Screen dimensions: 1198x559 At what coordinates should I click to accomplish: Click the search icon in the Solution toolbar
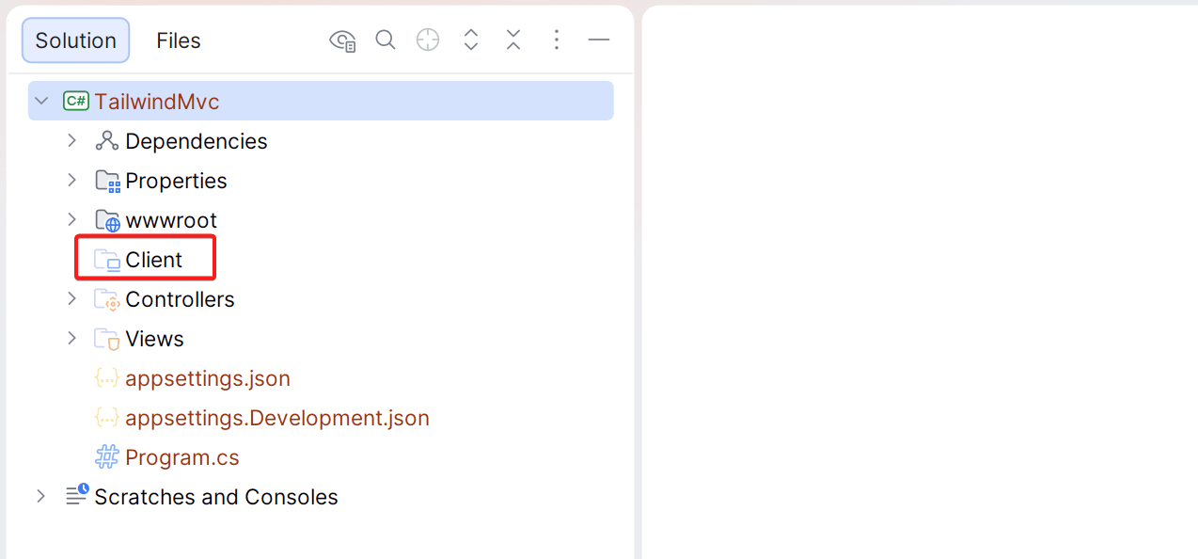coord(386,40)
